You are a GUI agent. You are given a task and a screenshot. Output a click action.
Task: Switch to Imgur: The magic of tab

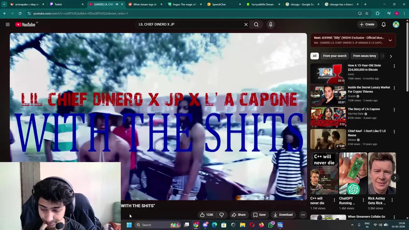(x=185, y=4)
